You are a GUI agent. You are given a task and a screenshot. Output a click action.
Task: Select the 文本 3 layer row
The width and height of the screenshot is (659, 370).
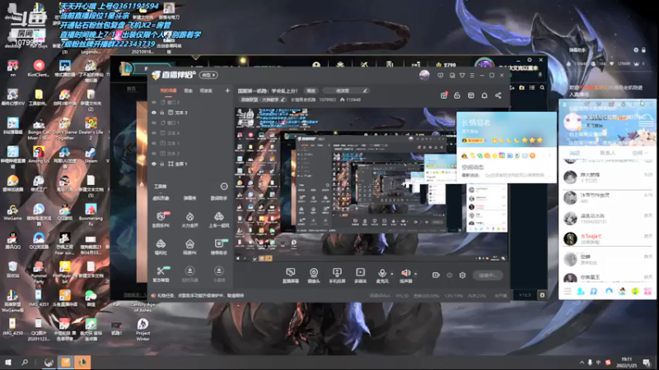(190, 113)
